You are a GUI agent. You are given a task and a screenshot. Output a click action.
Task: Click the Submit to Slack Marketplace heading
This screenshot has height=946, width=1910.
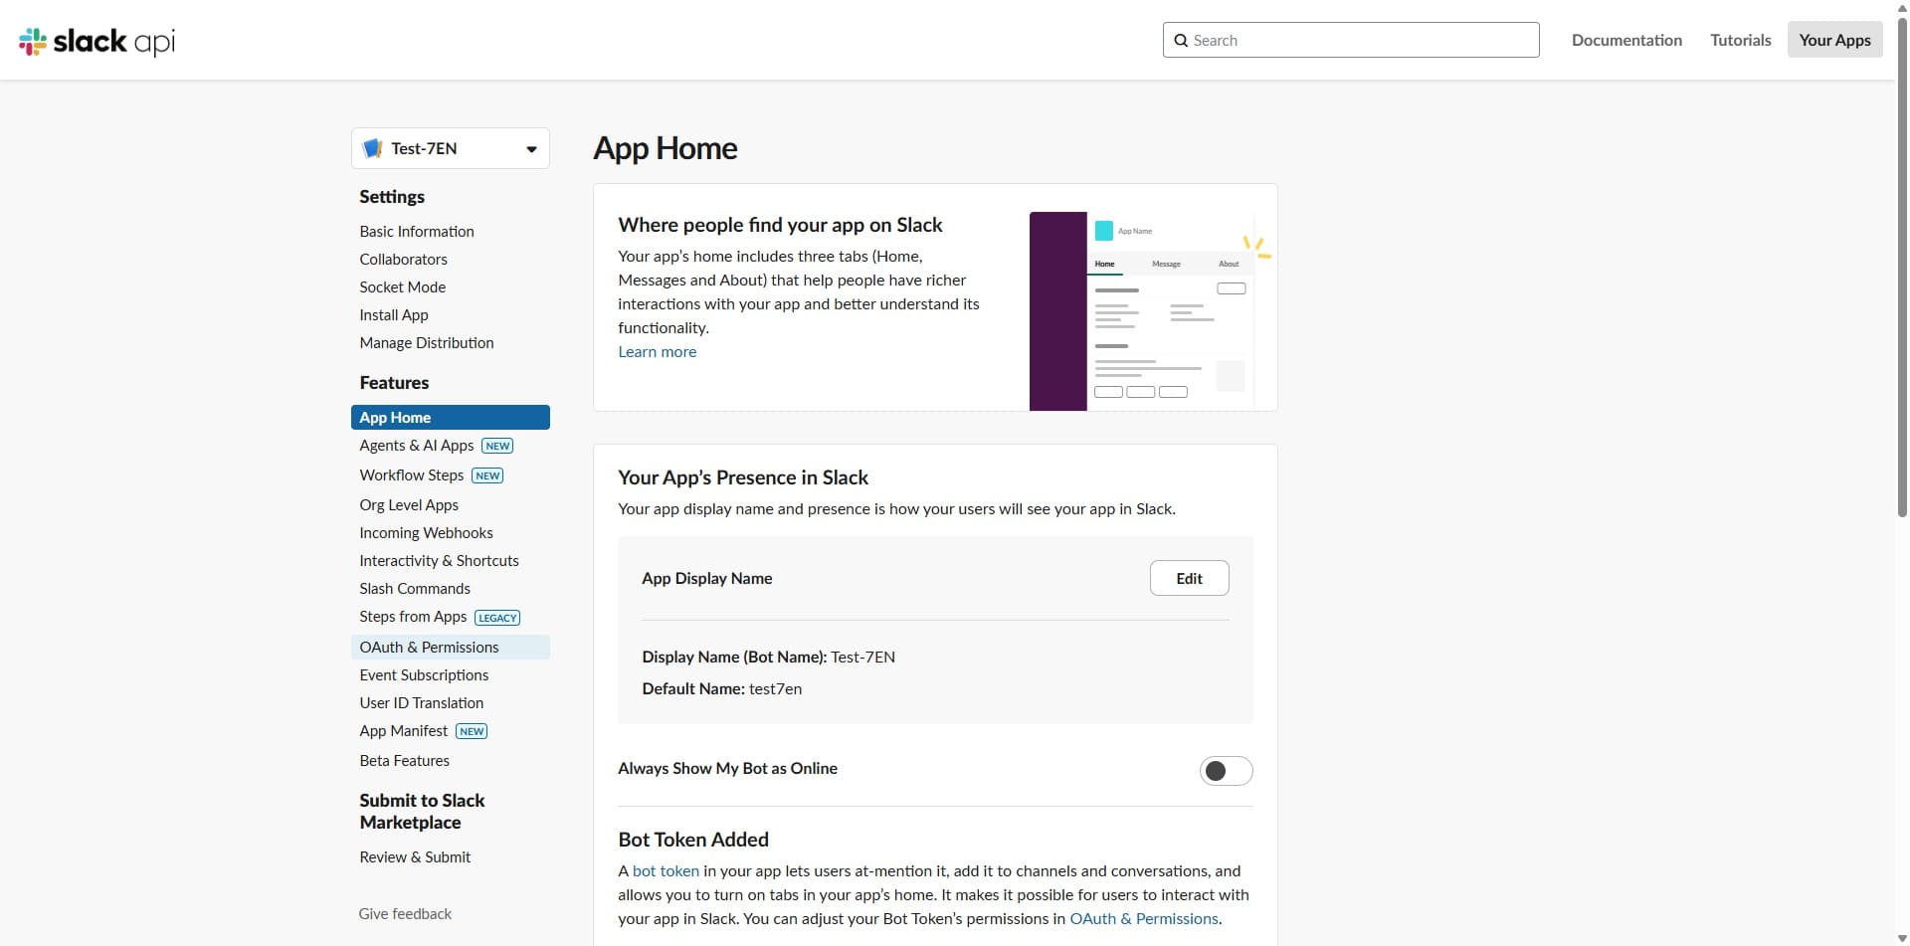pos(423,812)
